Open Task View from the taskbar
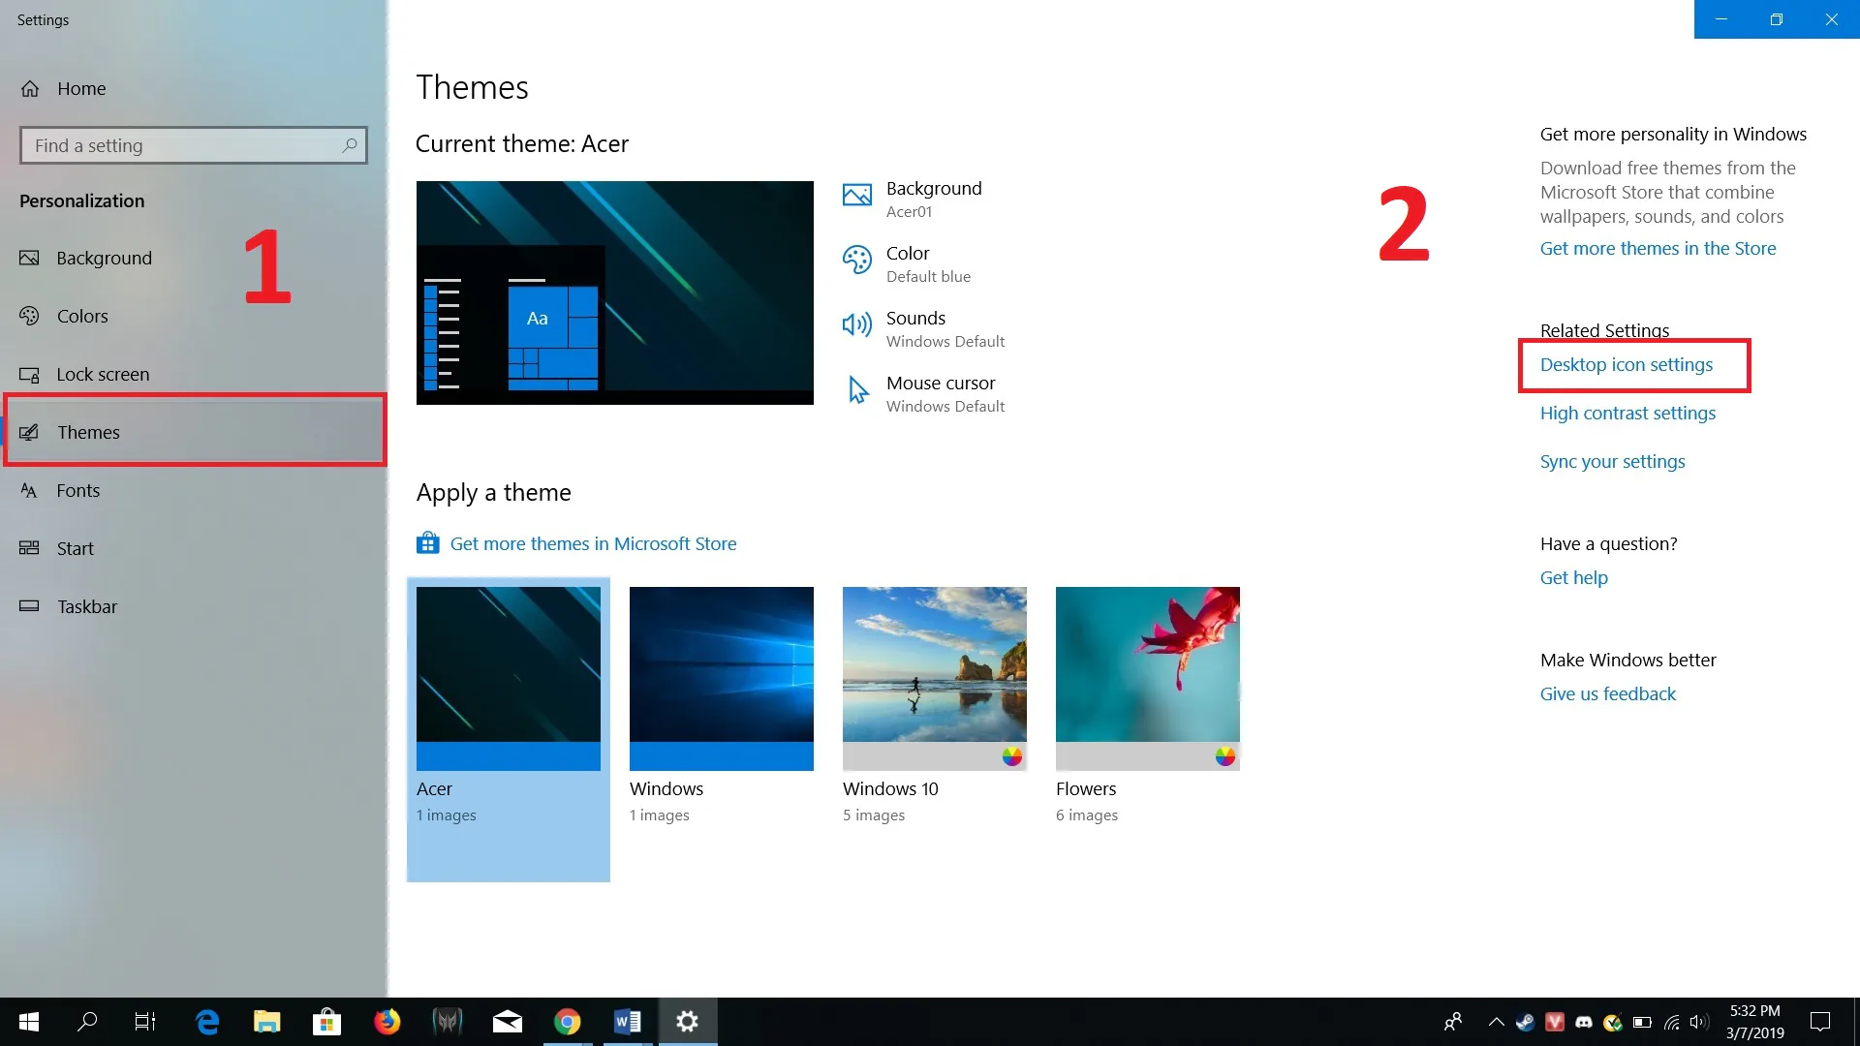Viewport: 1860px width, 1046px height. (145, 1022)
